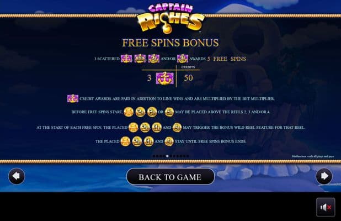Viewport: 341px width, 221px height.
Task: Click the 5 Free Spins text
Action: click(226, 59)
